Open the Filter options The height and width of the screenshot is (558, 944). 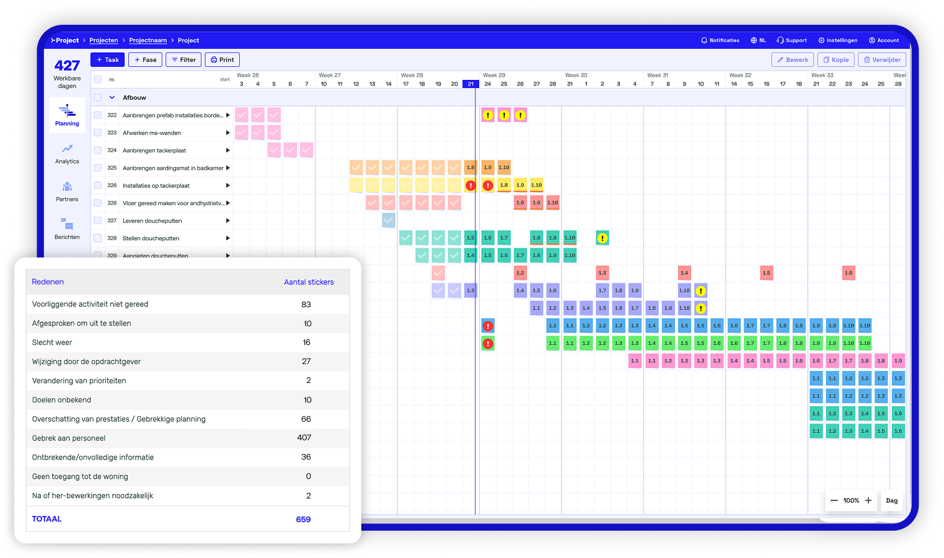click(x=183, y=59)
